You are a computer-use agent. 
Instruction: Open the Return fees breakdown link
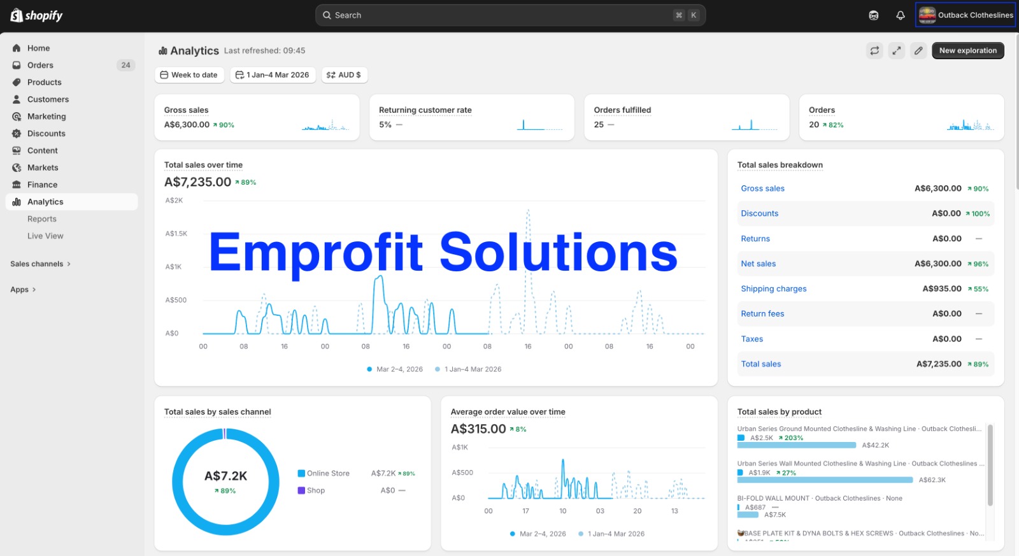pyautogui.click(x=762, y=314)
